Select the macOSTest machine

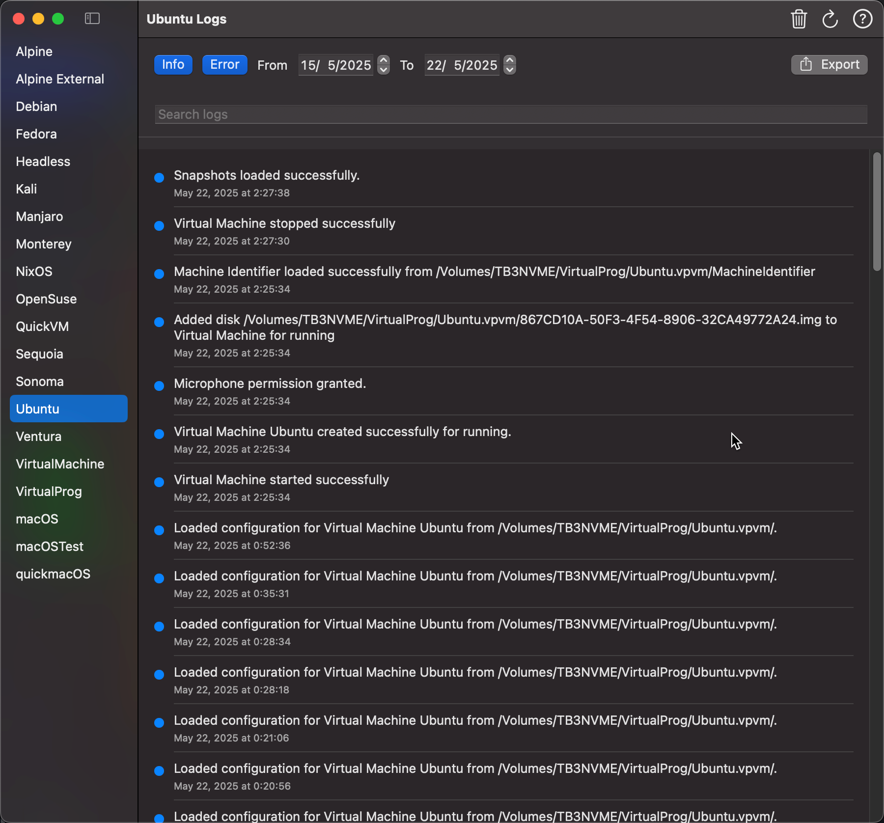[49, 546]
